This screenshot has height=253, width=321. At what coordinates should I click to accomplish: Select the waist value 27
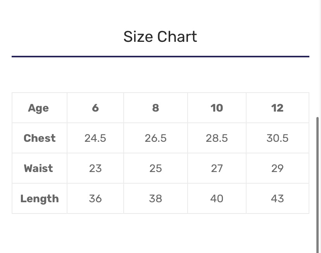coord(217,169)
